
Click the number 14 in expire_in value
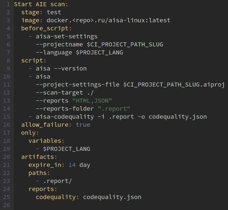pos(72,165)
